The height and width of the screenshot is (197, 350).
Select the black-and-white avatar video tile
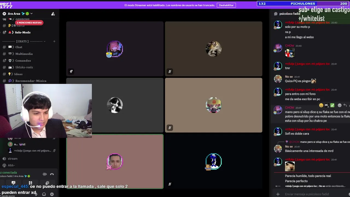click(x=115, y=105)
